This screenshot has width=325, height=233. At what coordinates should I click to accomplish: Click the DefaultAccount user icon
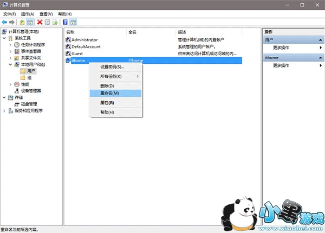[68, 46]
